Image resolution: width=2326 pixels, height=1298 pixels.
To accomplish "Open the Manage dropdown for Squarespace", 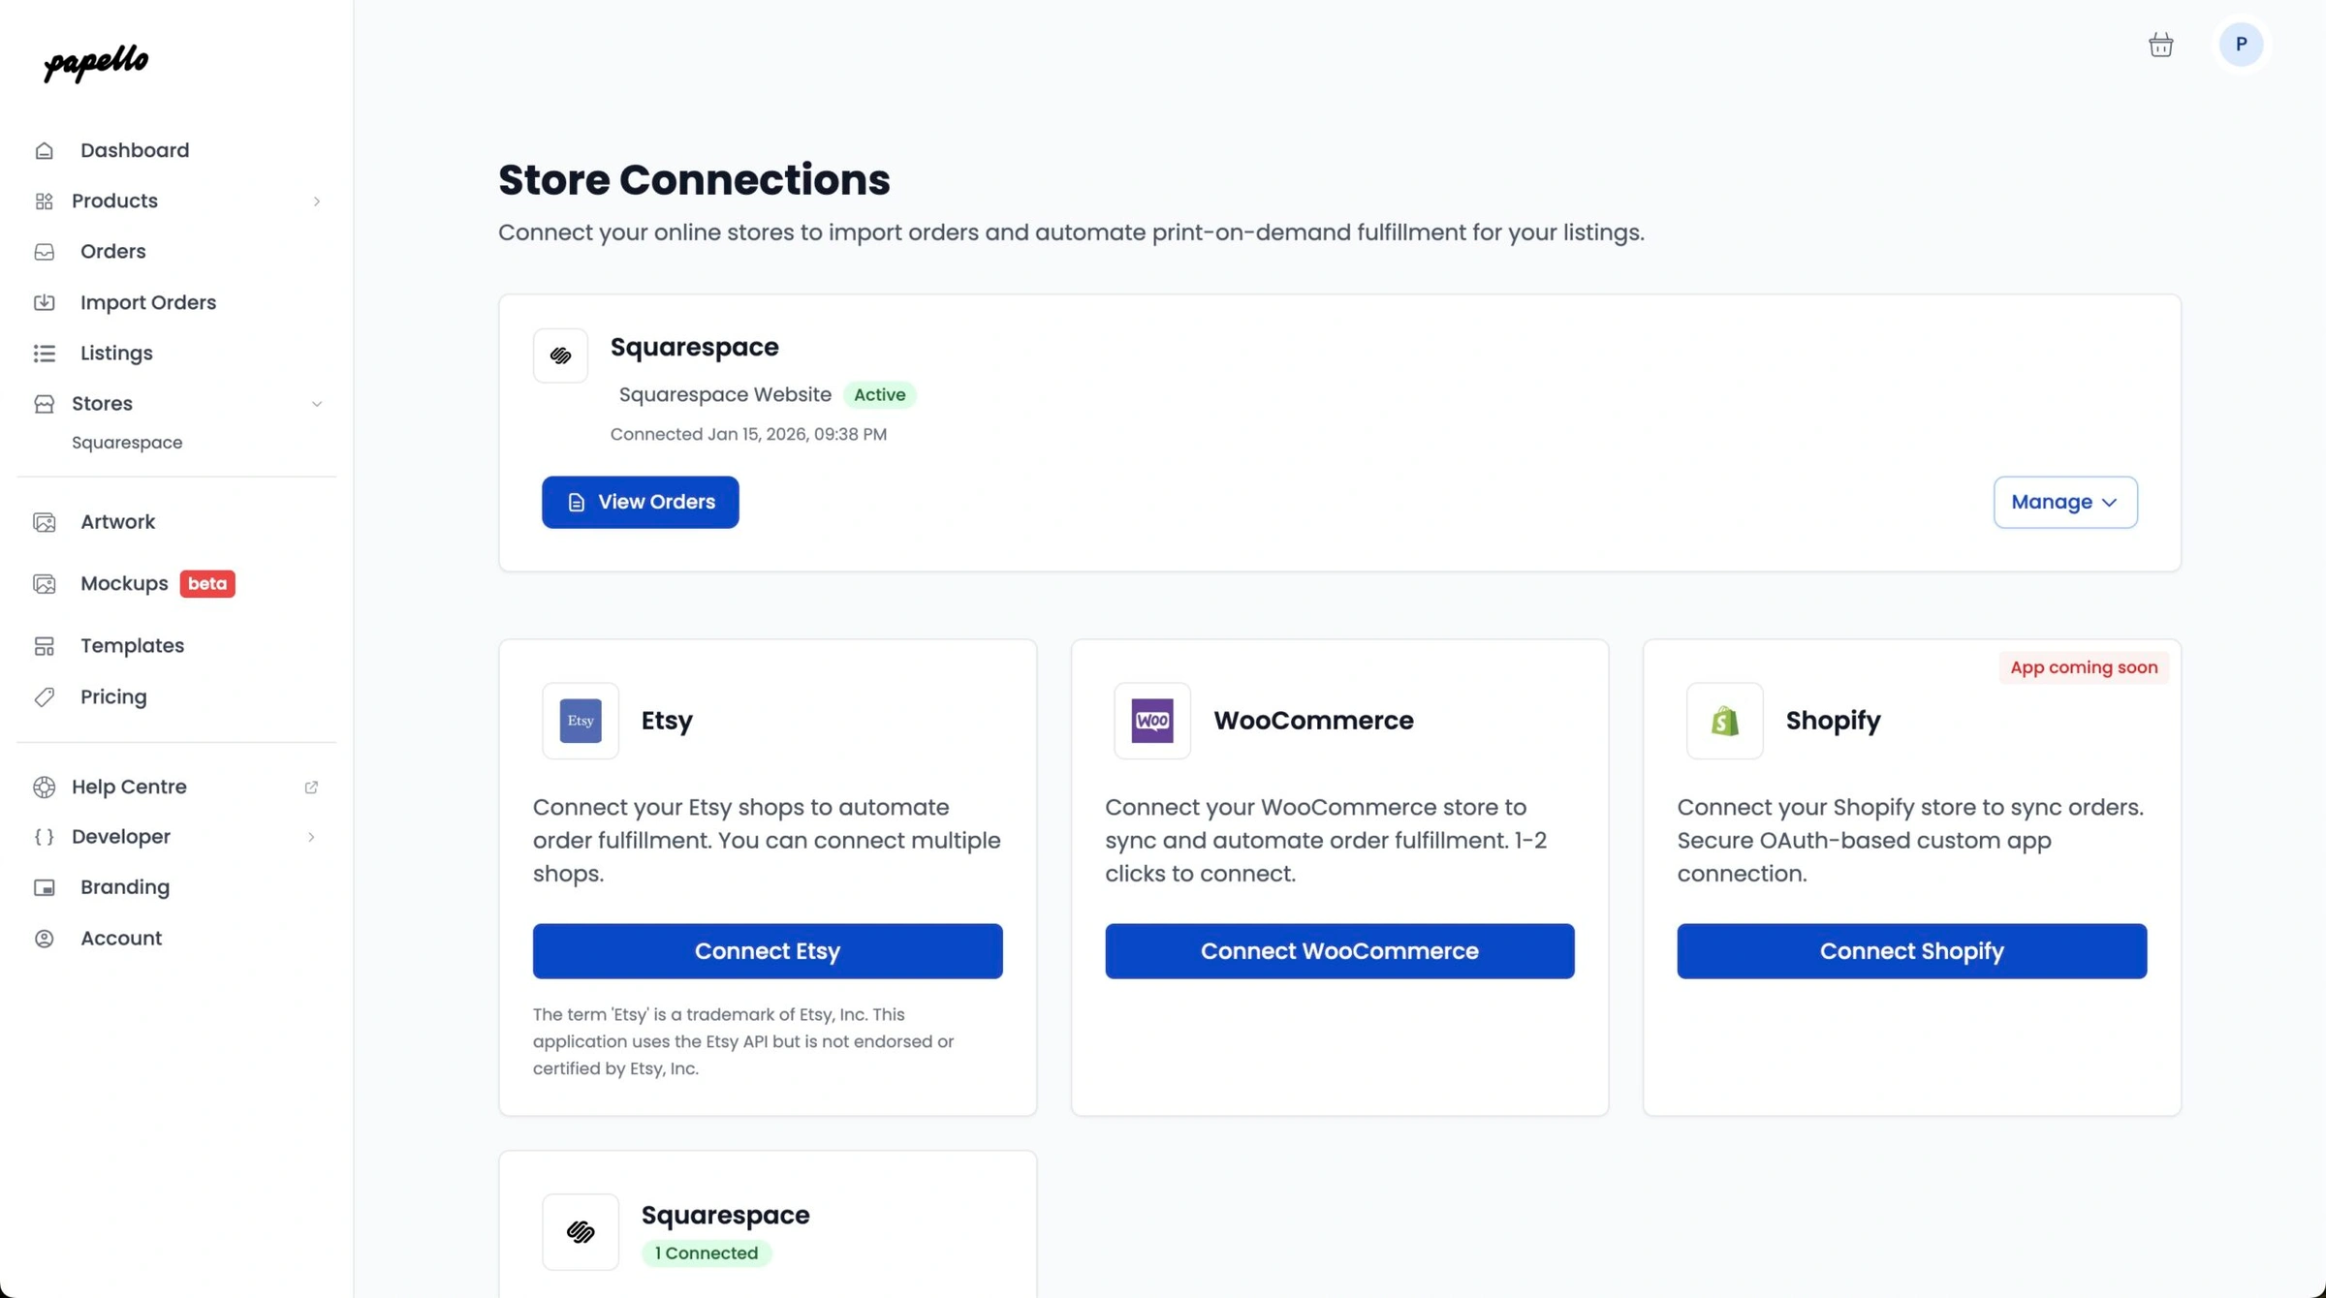I will (x=2064, y=502).
